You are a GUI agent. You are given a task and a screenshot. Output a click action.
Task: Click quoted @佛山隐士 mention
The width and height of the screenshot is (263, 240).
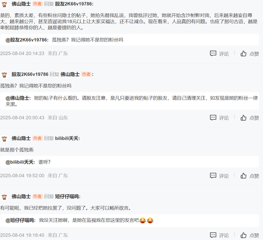point(18,98)
